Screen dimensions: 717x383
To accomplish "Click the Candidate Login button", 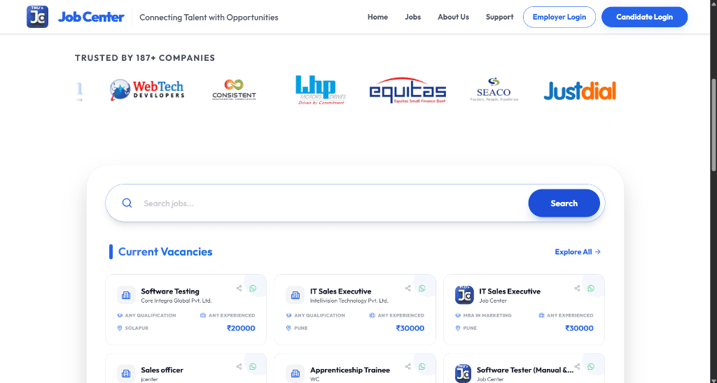I will tap(644, 17).
